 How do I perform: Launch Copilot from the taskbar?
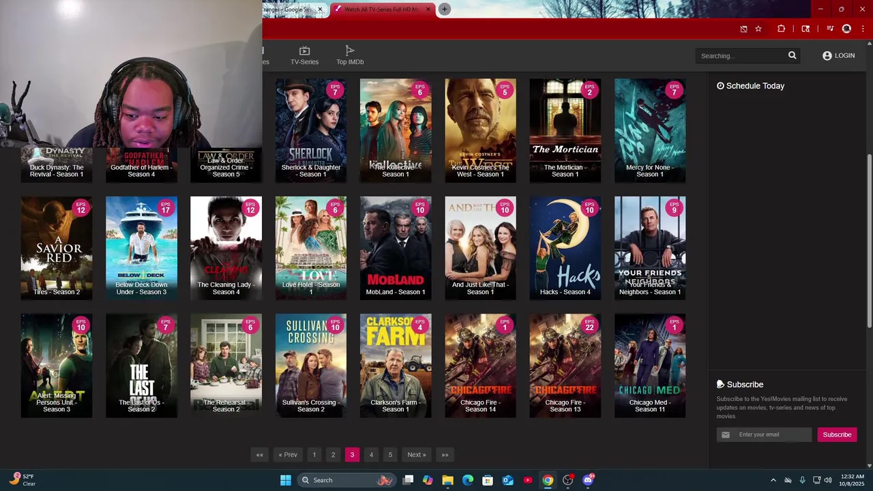[428, 480]
